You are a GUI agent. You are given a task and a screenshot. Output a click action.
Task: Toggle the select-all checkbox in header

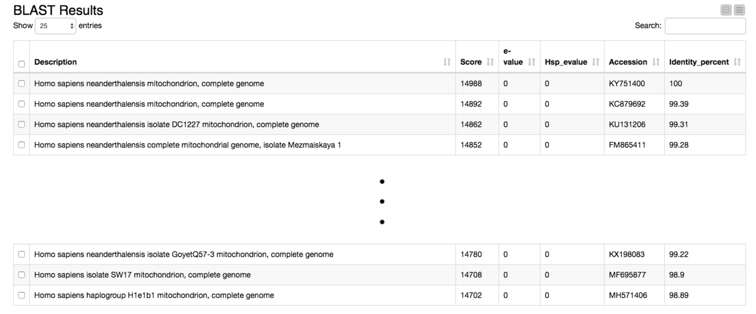pyautogui.click(x=21, y=64)
